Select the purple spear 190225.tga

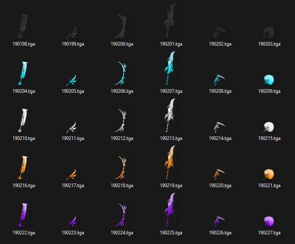[170, 210]
